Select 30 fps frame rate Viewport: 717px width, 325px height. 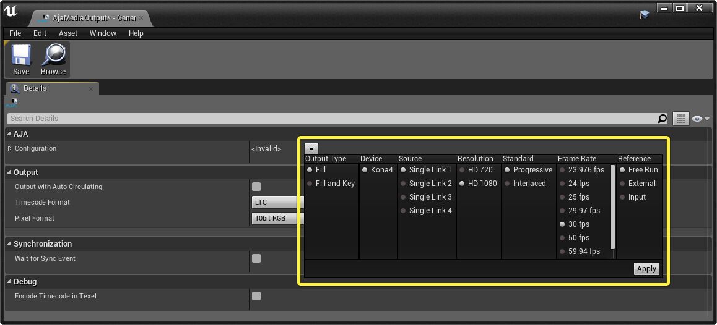pyautogui.click(x=575, y=224)
